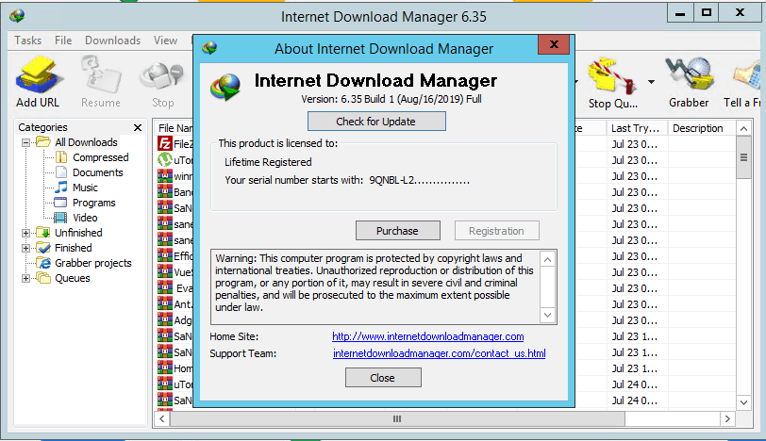766x441 pixels.
Task: Click the FileZilla file icon in the list
Action: click(x=165, y=143)
